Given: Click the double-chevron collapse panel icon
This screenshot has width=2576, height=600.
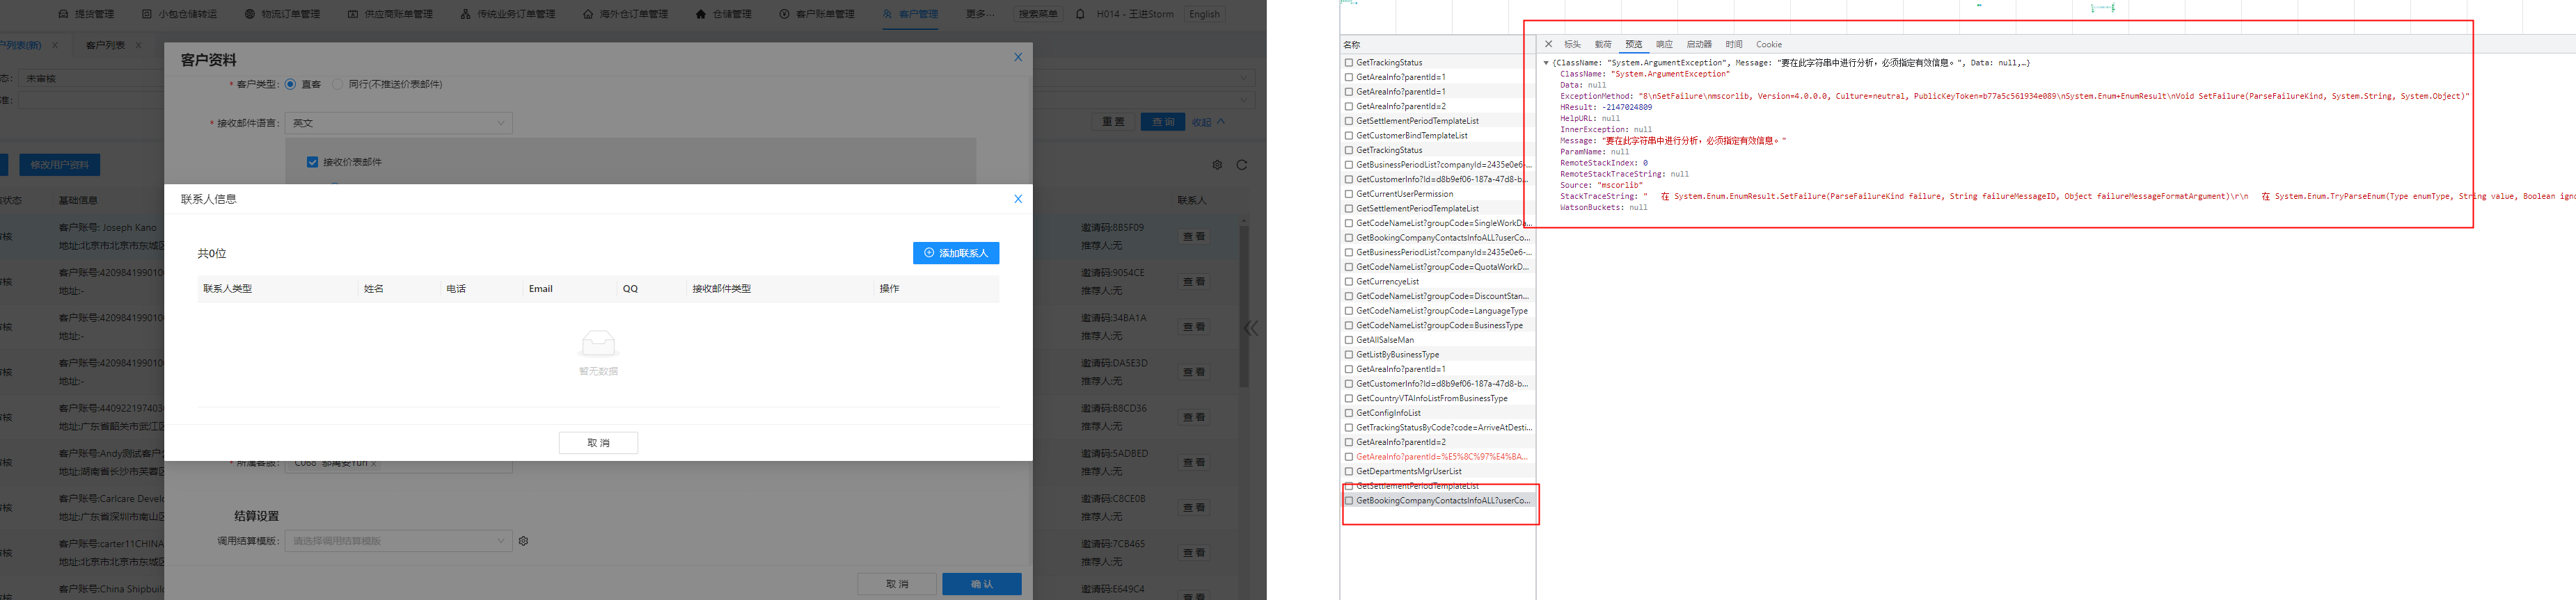Looking at the screenshot, I should click(x=1250, y=328).
